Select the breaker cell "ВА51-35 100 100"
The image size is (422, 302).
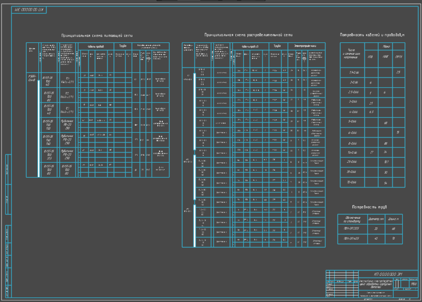pyautogui.click(x=48, y=125)
